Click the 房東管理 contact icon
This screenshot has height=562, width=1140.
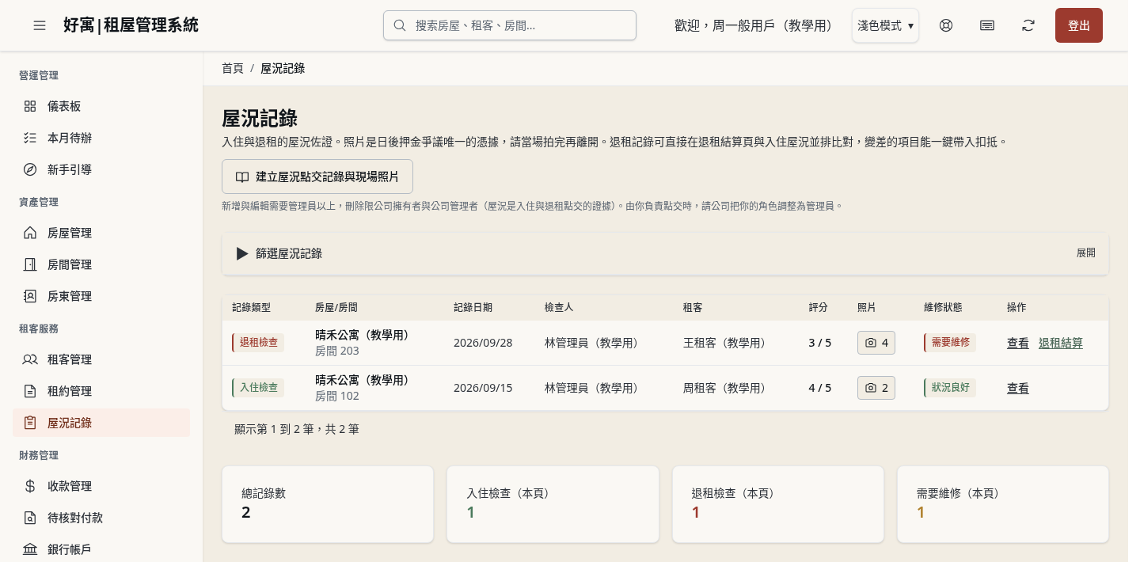[x=30, y=296]
